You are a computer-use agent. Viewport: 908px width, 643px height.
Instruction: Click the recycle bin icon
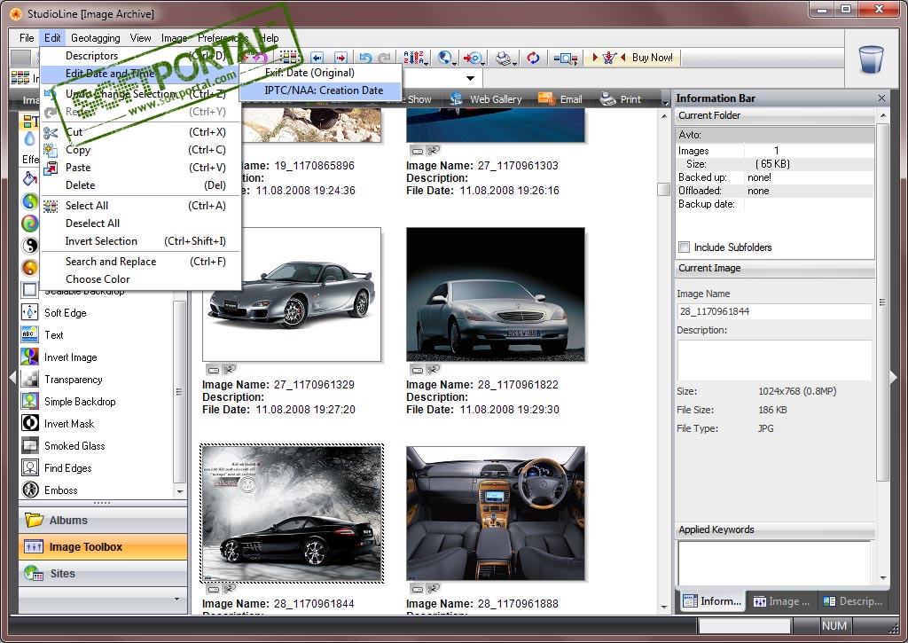coord(871,59)
